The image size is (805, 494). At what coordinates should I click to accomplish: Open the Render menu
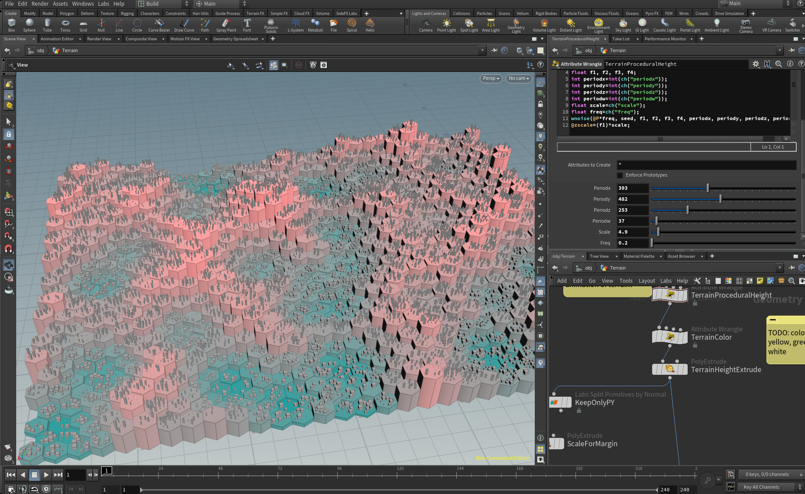tap(40, 4)
